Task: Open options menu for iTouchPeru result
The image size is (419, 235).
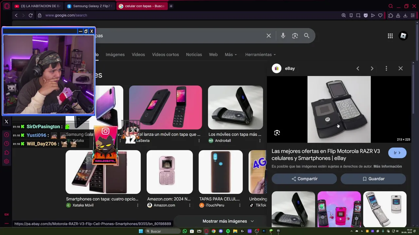Action: tap(240, 205)
